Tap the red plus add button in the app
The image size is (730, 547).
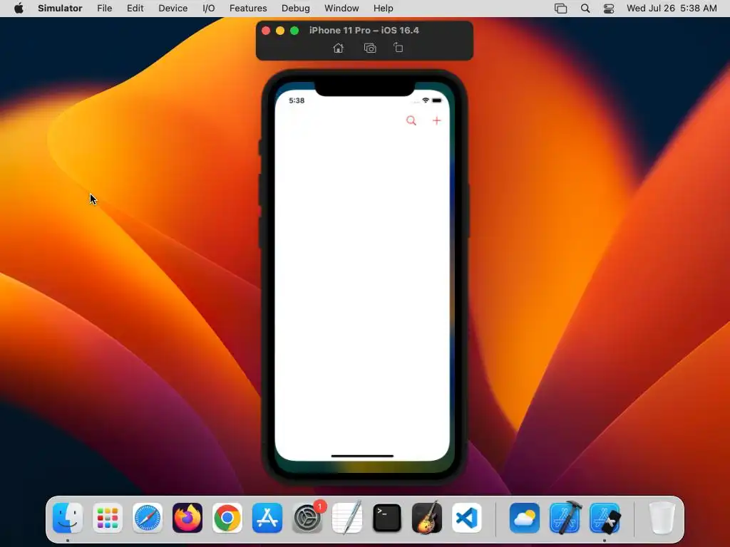(x=437, y=121)
